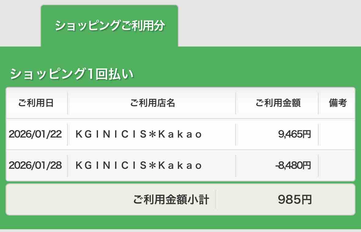Screen dimensions: 361x232
Task: Click the ご利用金額 column header
Action: tap(278, 103)
